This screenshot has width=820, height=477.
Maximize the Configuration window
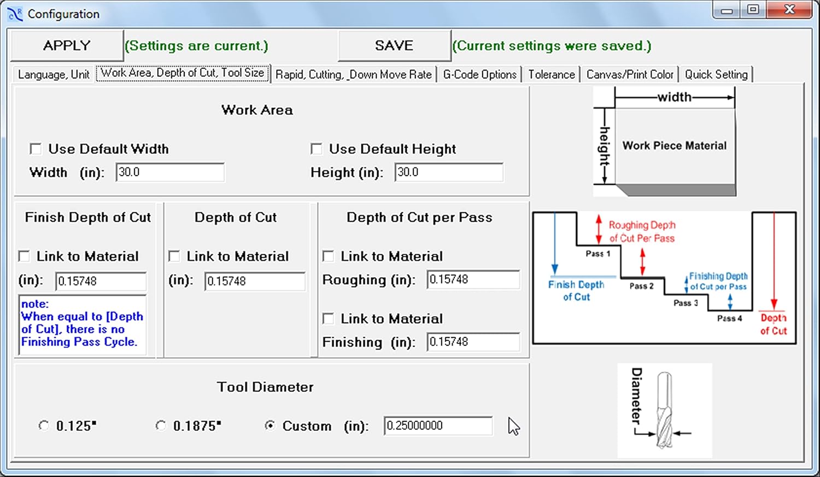[753, 10]
